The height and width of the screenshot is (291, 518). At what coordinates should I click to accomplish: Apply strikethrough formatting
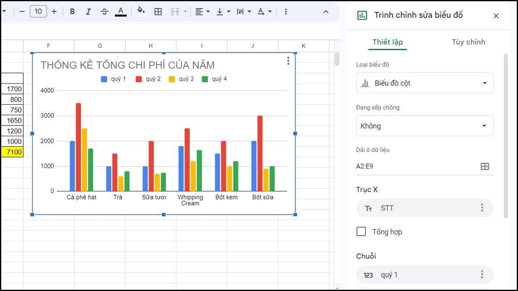tap(104, 12)
